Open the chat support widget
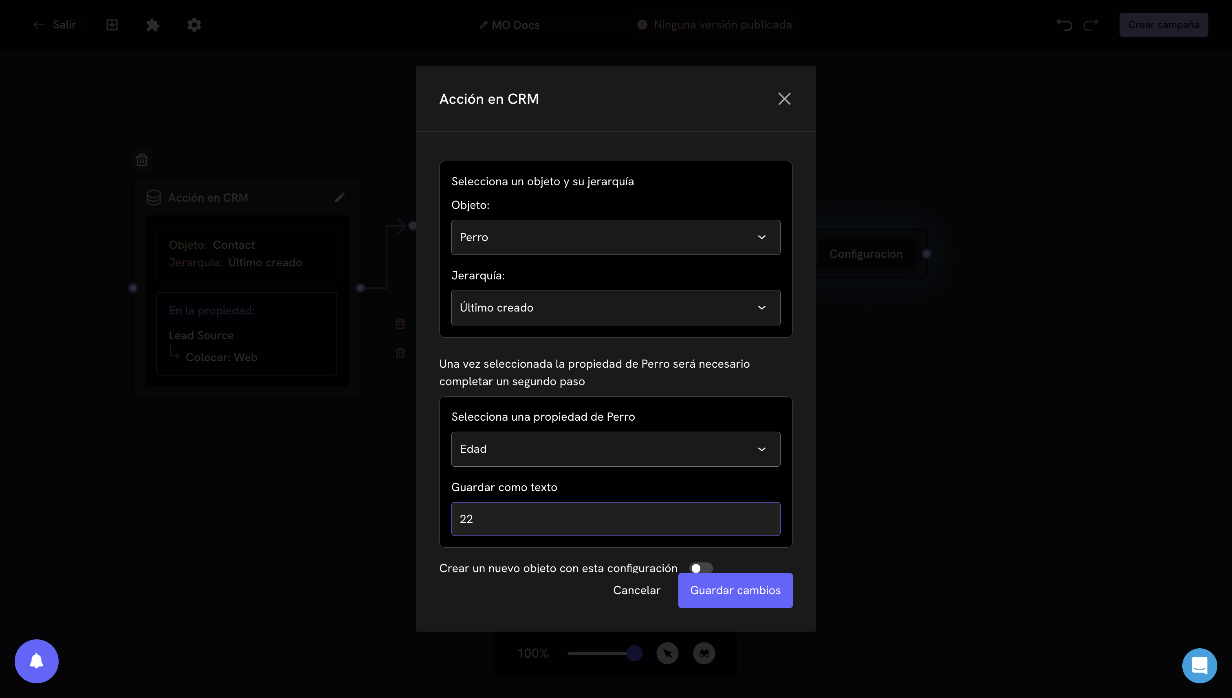Image resolution: width=1232 pixels, height=698 pixels. [x=1199, y=665]
